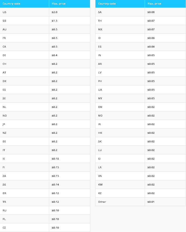This screenshot has width=186, height=232.
Task: Click the $0.01 price value
Action: (x=151, y=202)
